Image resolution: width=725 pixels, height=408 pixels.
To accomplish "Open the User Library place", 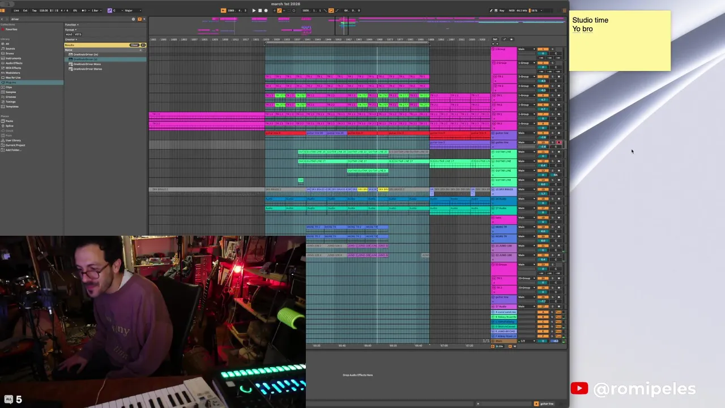I will tap(14, 141).
